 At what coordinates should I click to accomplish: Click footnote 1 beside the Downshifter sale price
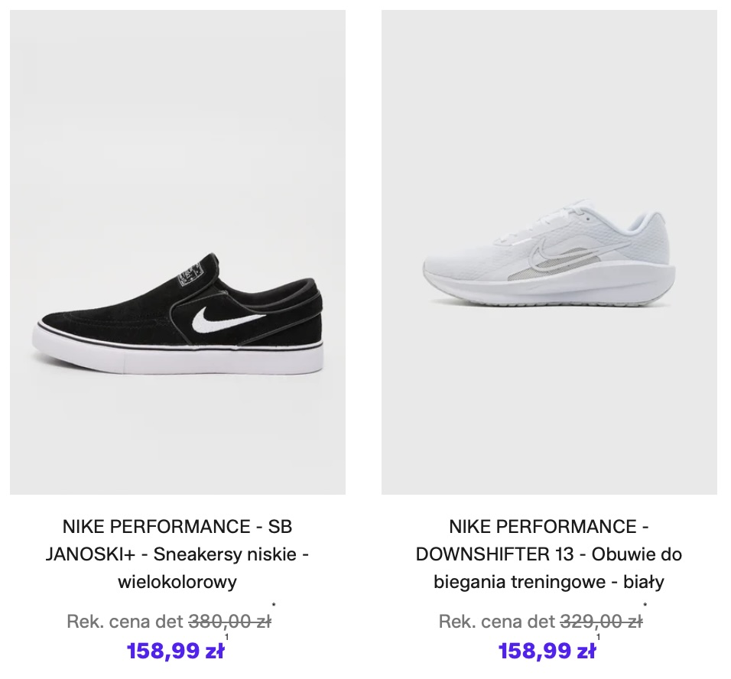599,637
